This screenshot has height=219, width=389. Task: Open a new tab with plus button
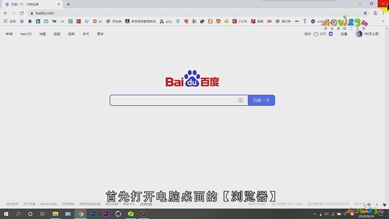click(x=68, y=4)
